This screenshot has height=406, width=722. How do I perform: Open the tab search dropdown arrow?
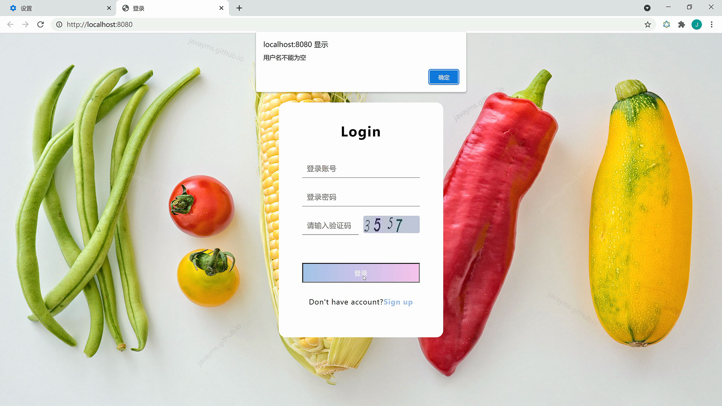point(647,8)
